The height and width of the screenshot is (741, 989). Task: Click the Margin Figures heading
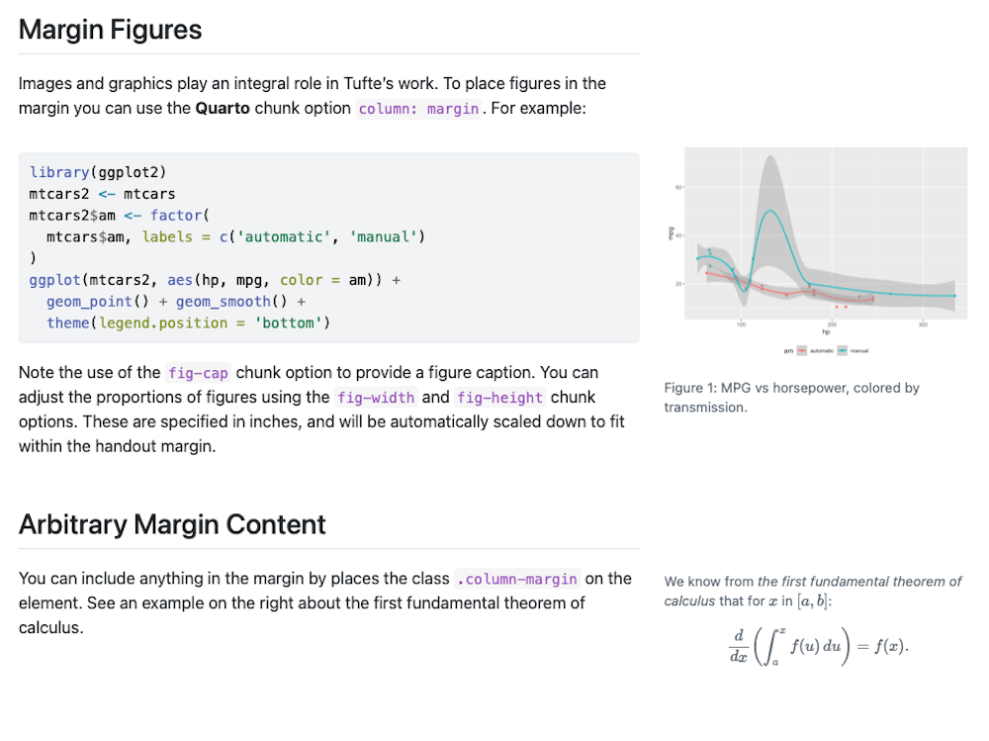click(111, 30)
